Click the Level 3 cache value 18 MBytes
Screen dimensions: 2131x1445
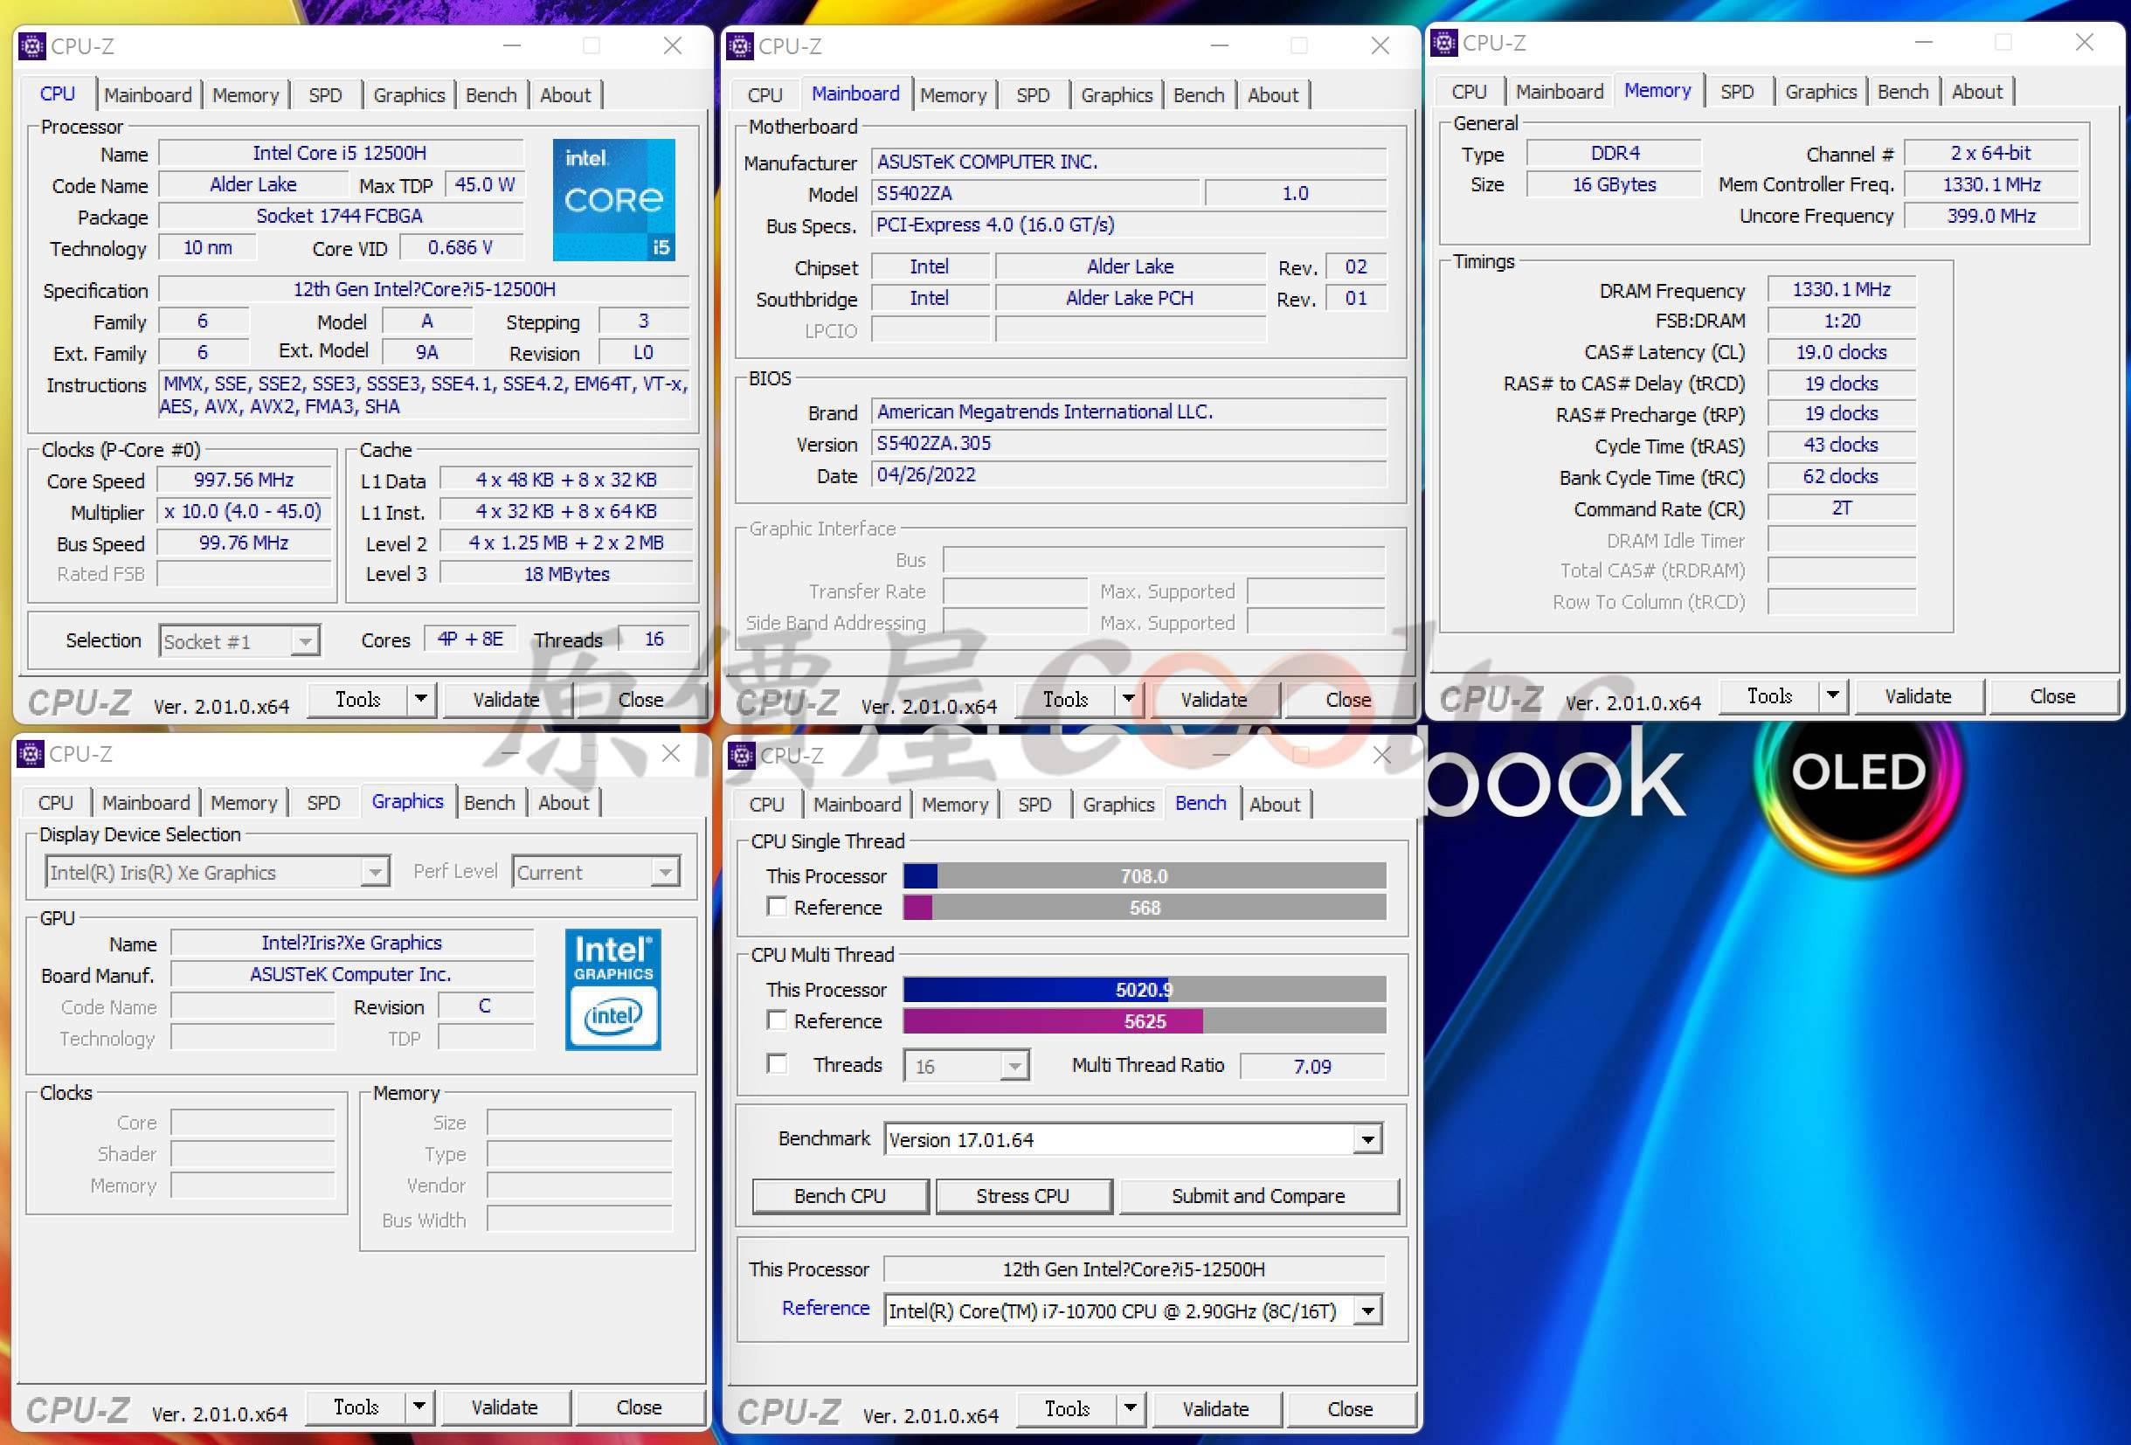click(x=567, y=574)
